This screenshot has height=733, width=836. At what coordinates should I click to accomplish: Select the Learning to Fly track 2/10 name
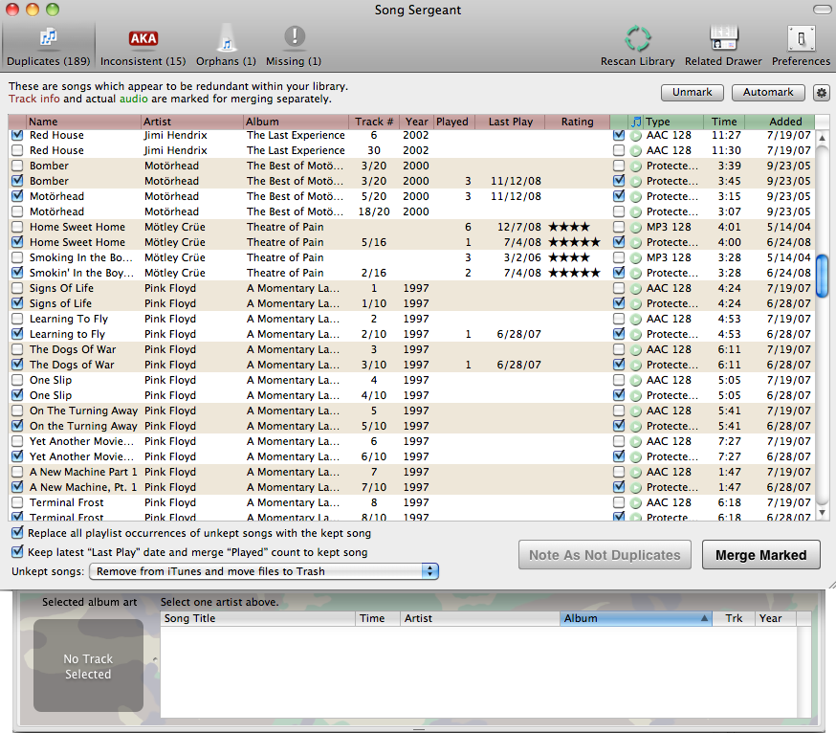click(67, 334)
